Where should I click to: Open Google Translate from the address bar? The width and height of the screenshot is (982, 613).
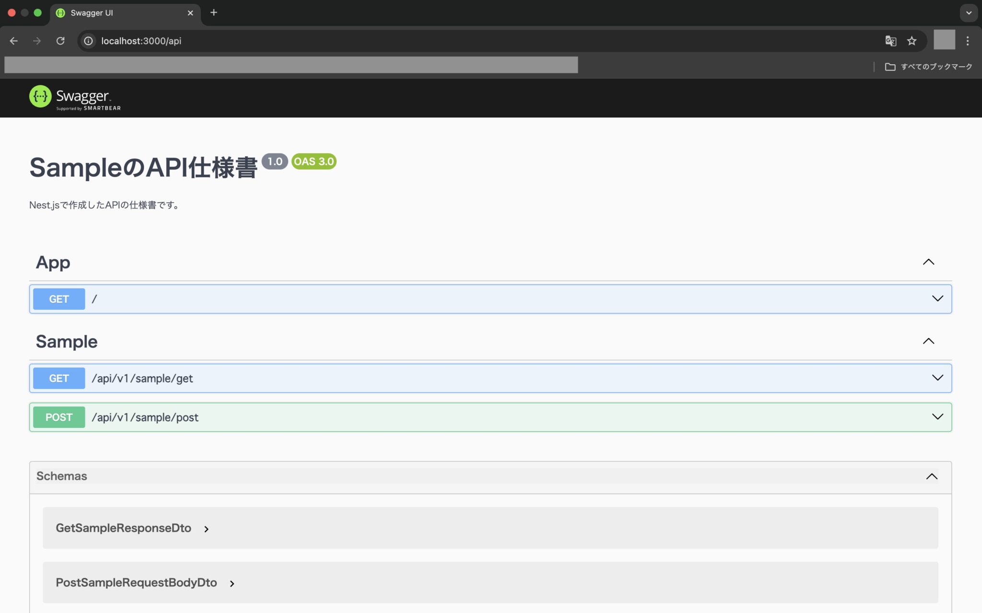(x=891, y=41)
